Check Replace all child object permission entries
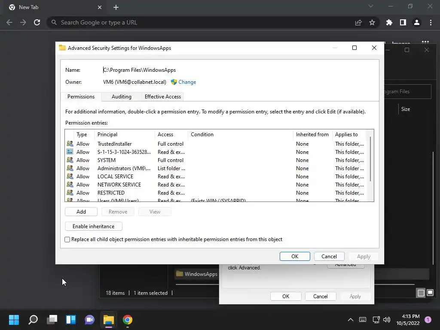The height and width of the screenshot is (330, 440). (x=67, y=239)
